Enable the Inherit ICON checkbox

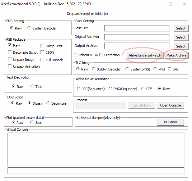point(76,55)
